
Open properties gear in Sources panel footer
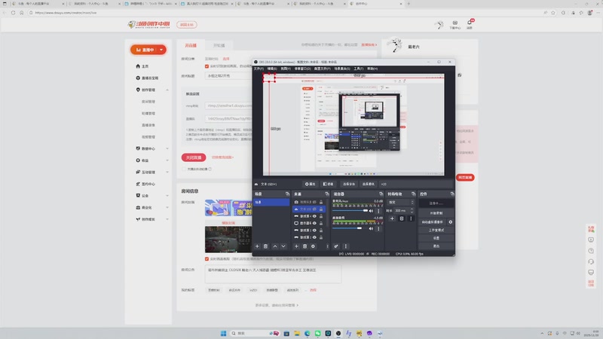click(313, 246)
